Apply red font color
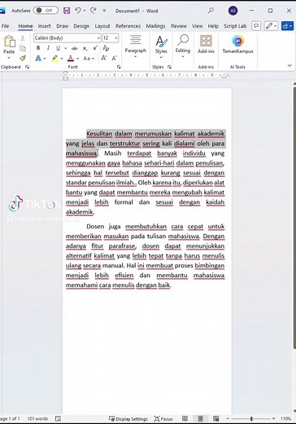This screenshot has height=424, width=296. (x=71, y=58)
